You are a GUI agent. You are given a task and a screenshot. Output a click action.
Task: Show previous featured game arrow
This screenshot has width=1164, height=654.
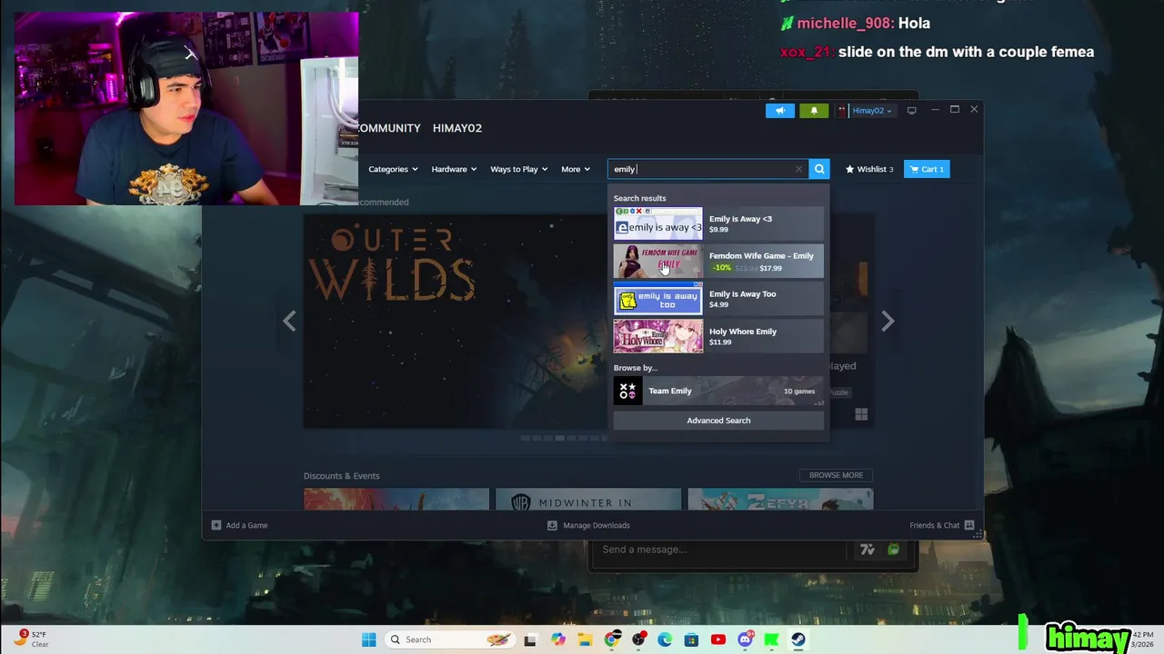[289, 321]
